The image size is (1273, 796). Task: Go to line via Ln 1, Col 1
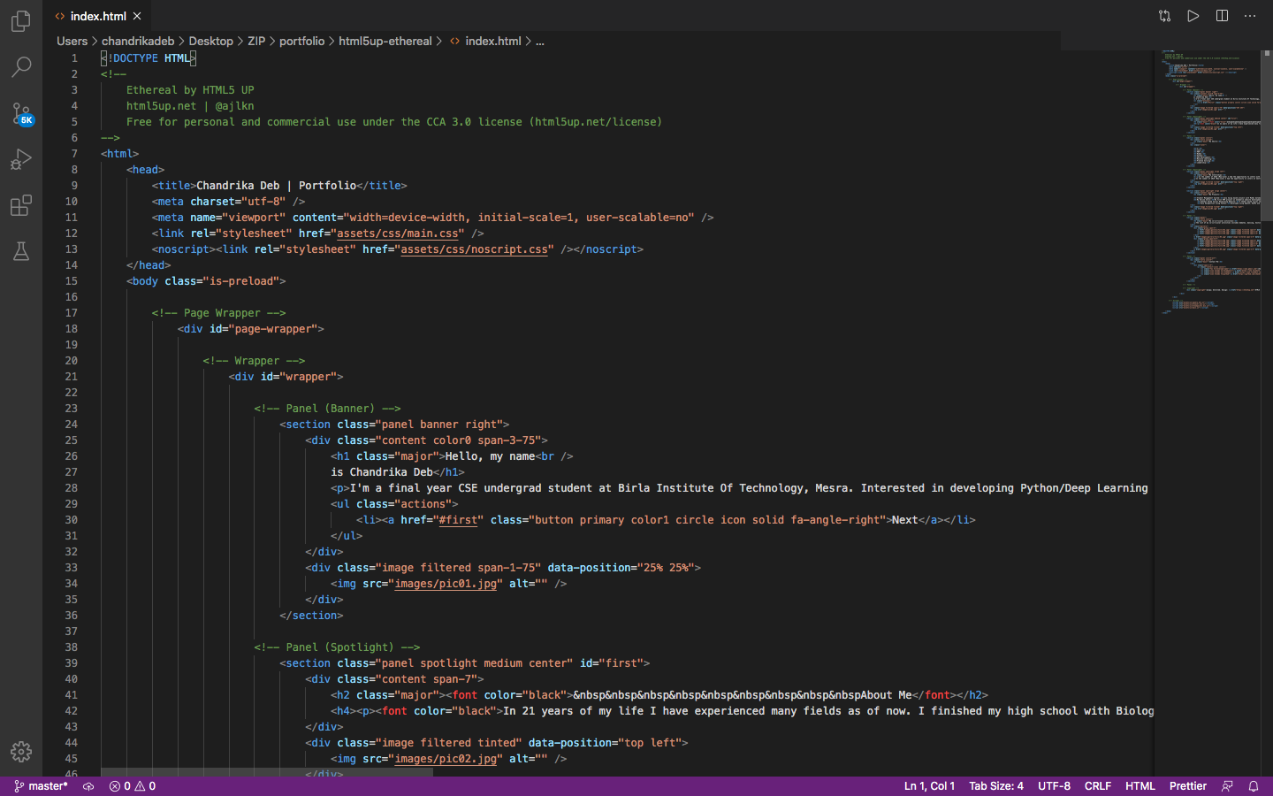click(x=929, y=786)
